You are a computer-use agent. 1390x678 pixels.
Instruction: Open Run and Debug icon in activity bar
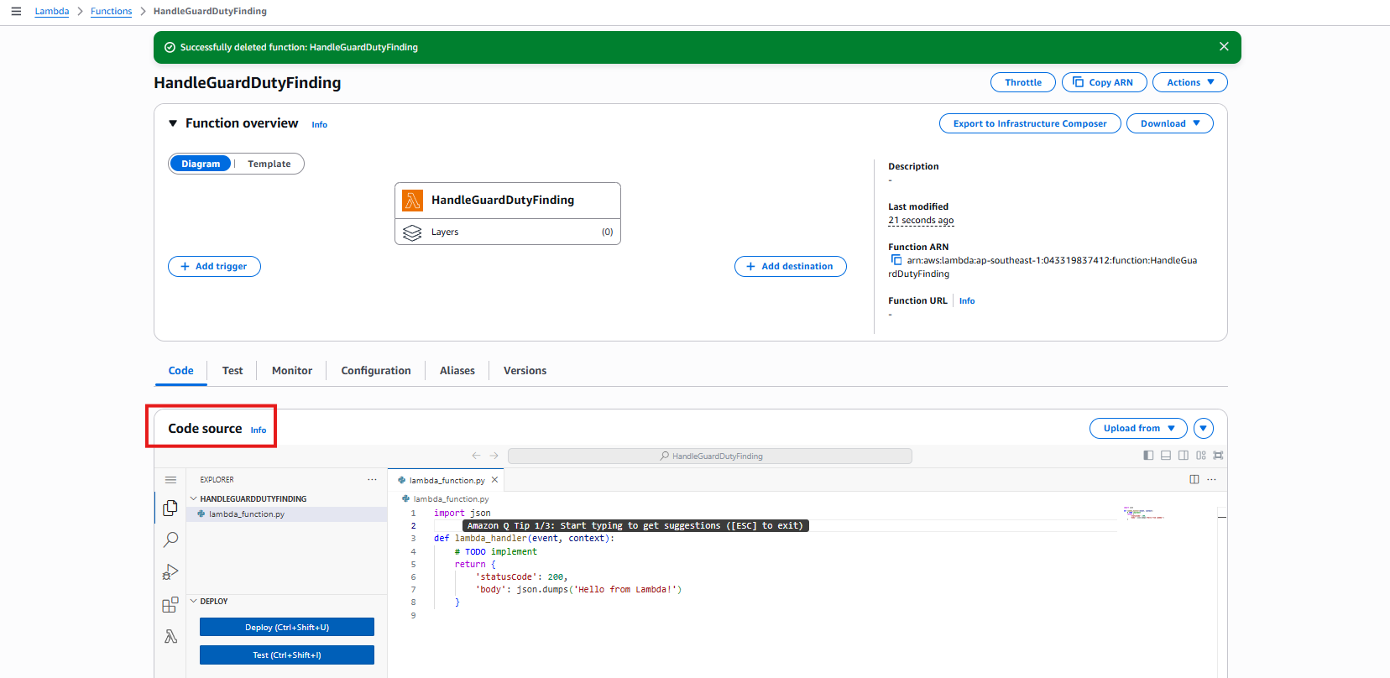tap(170, 572)
